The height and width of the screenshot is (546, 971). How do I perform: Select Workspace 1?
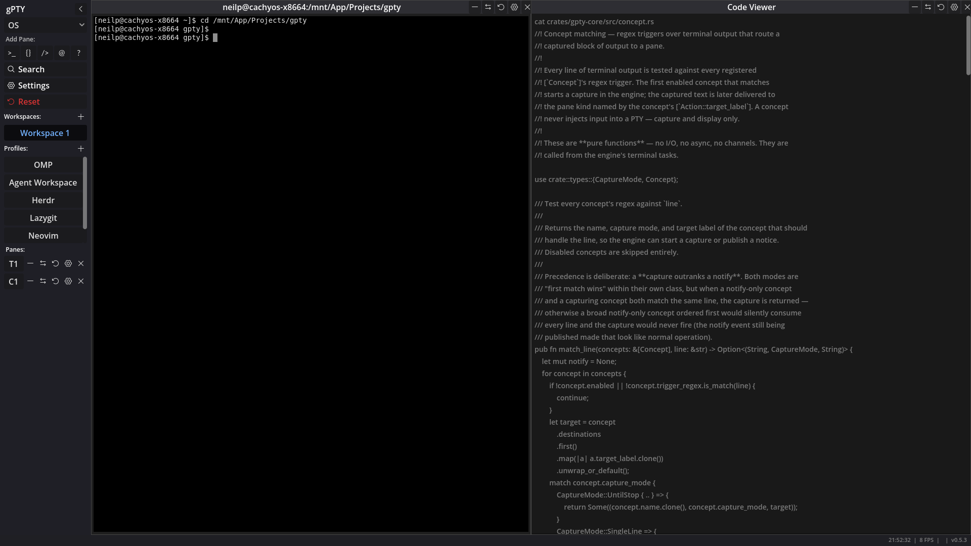[x=46, y=133]
